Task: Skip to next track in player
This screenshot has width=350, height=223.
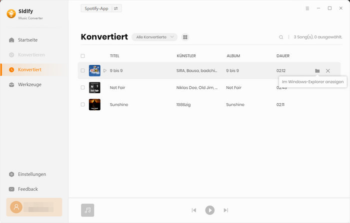Action: tap(225, 210)
